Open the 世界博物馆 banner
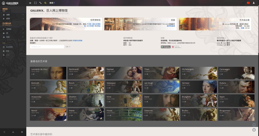 click(x=66, y=24)
